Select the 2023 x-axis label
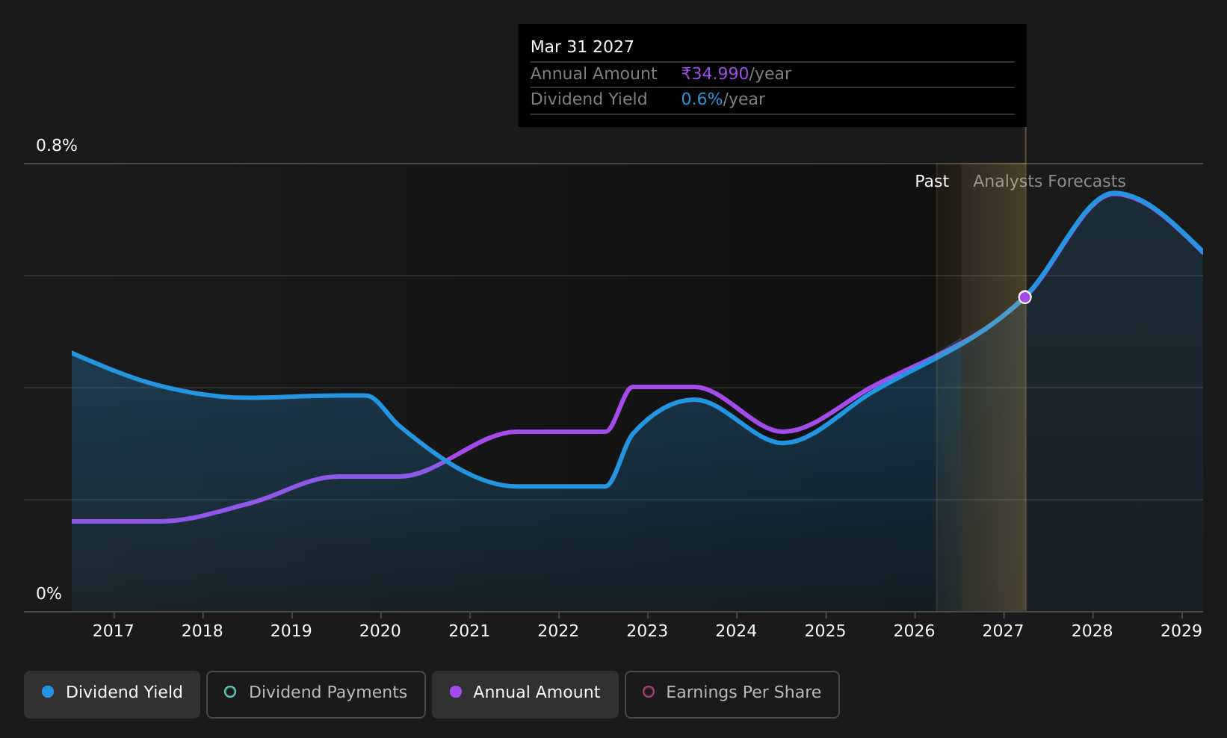 [647, 631]
